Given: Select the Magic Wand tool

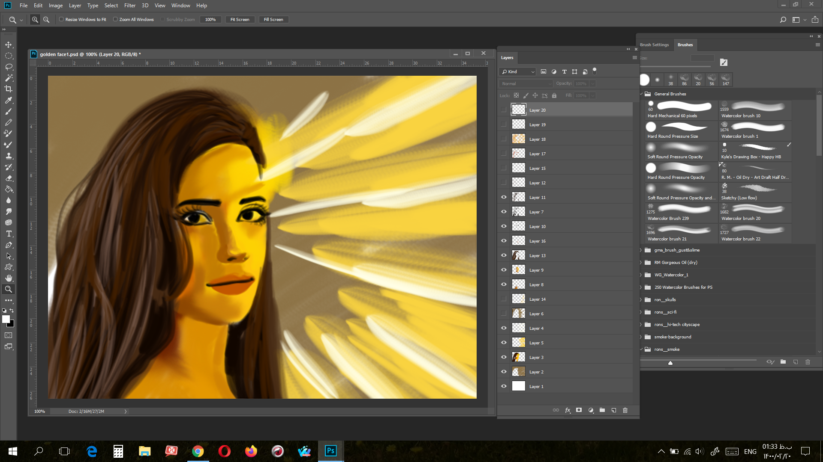Looking at the screenshot, I should pos(9,78).
